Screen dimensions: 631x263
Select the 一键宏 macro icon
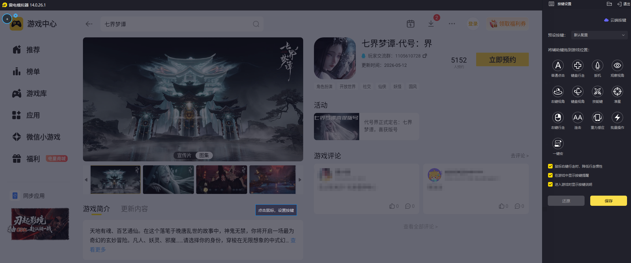[558, 144]
